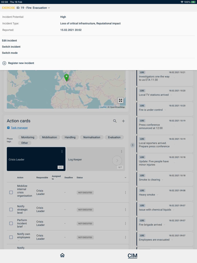Expand Fire is under control log
This screenshot has height=263, width=197.
165,110
